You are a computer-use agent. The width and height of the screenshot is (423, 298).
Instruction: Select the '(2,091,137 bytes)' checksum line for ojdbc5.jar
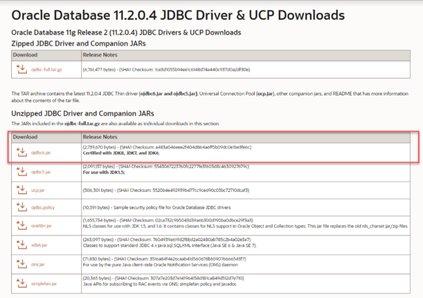coord(166,166)
